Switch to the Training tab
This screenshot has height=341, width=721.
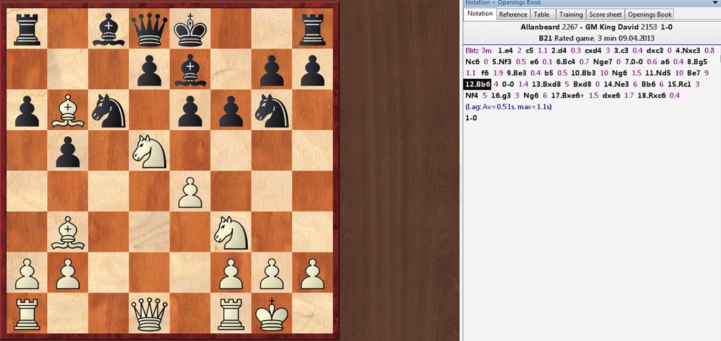570,14
